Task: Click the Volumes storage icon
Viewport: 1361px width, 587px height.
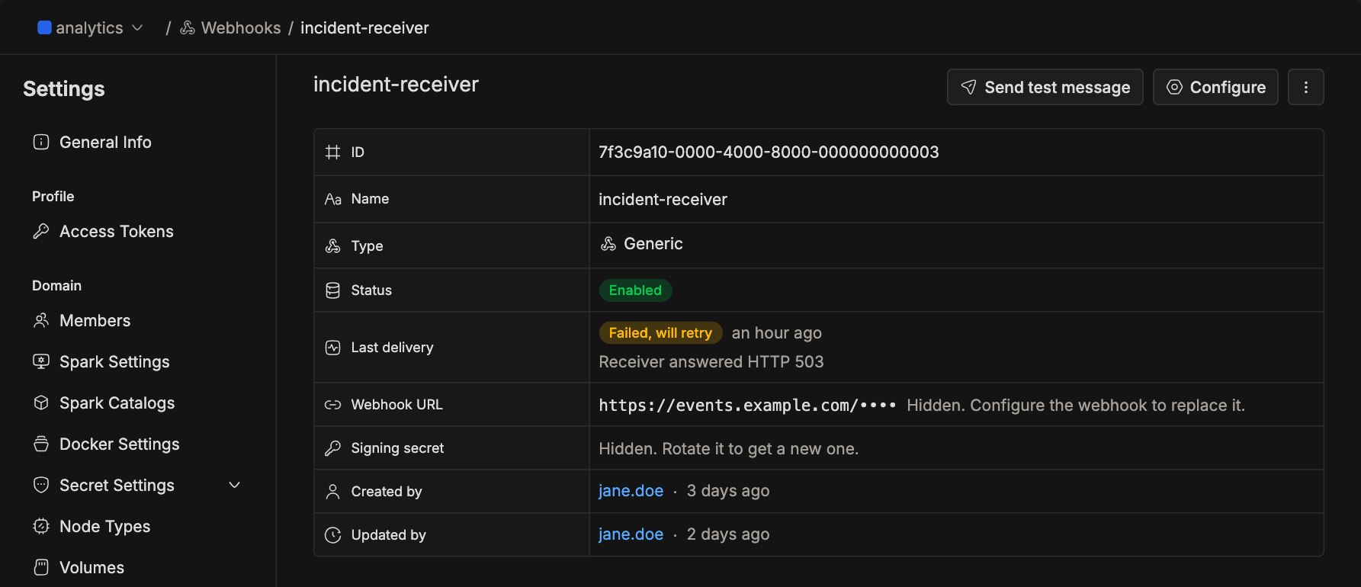Action: tap(41, 567)
